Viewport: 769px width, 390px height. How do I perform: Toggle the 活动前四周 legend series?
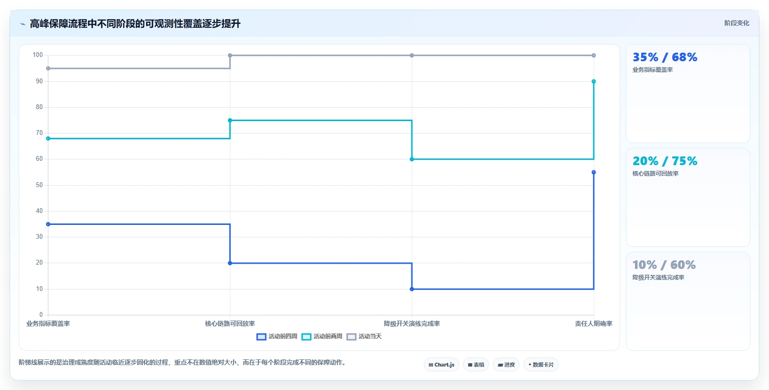click(277, 336)
